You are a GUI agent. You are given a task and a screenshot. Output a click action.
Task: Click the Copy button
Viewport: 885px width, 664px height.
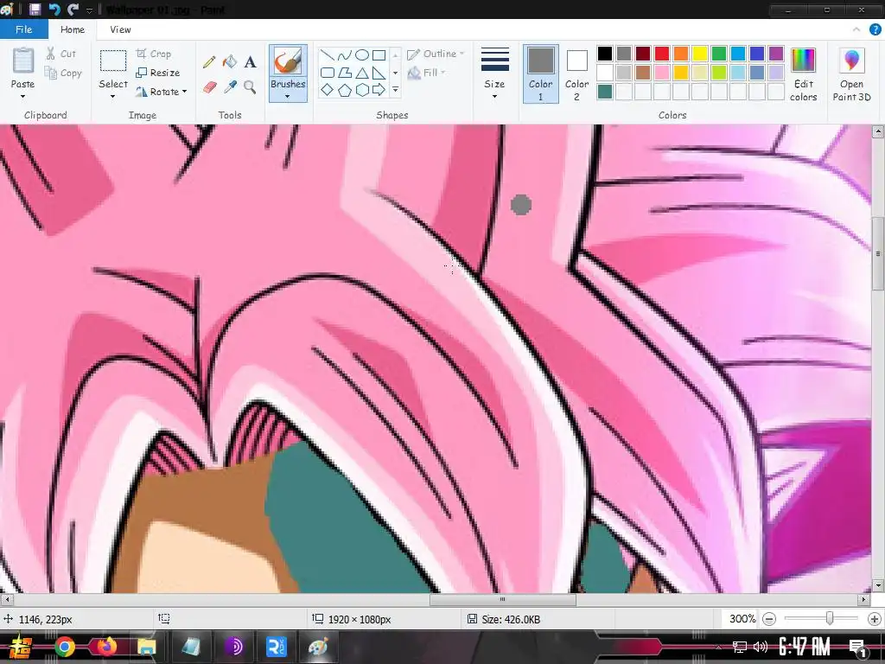(x=63, y=73)
